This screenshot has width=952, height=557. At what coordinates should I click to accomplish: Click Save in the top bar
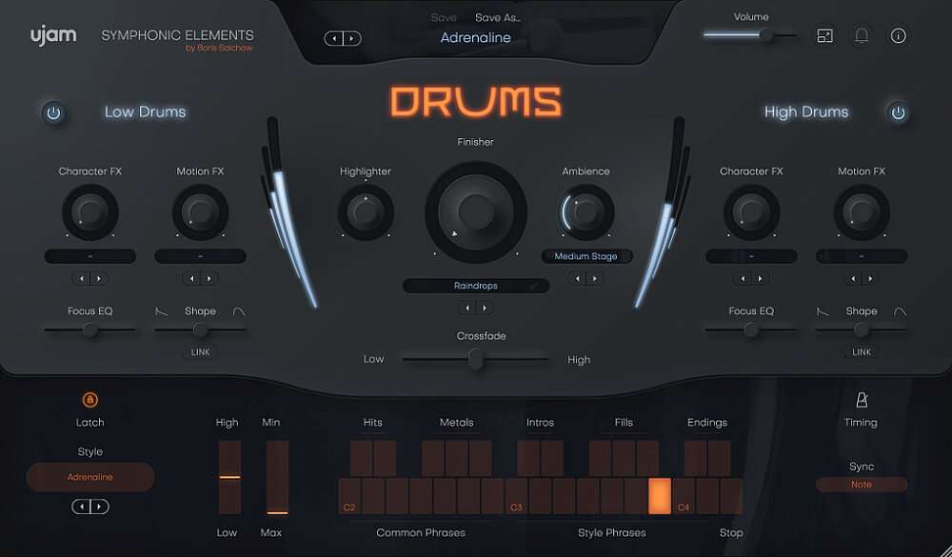point(444,17)
